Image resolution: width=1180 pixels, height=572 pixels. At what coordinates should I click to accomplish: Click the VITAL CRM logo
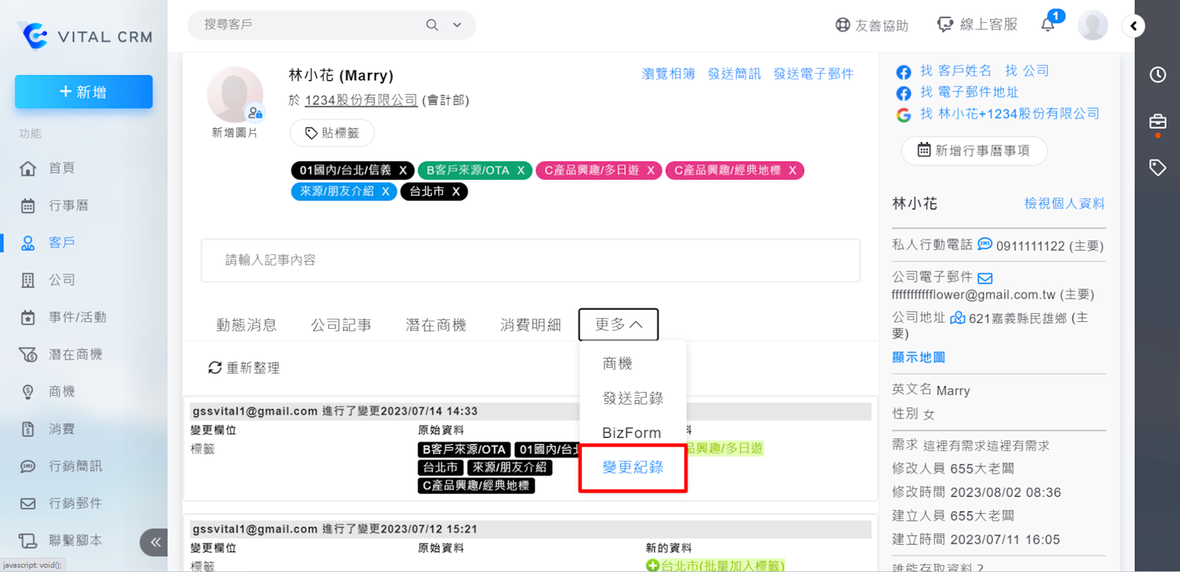pos(86,35)
